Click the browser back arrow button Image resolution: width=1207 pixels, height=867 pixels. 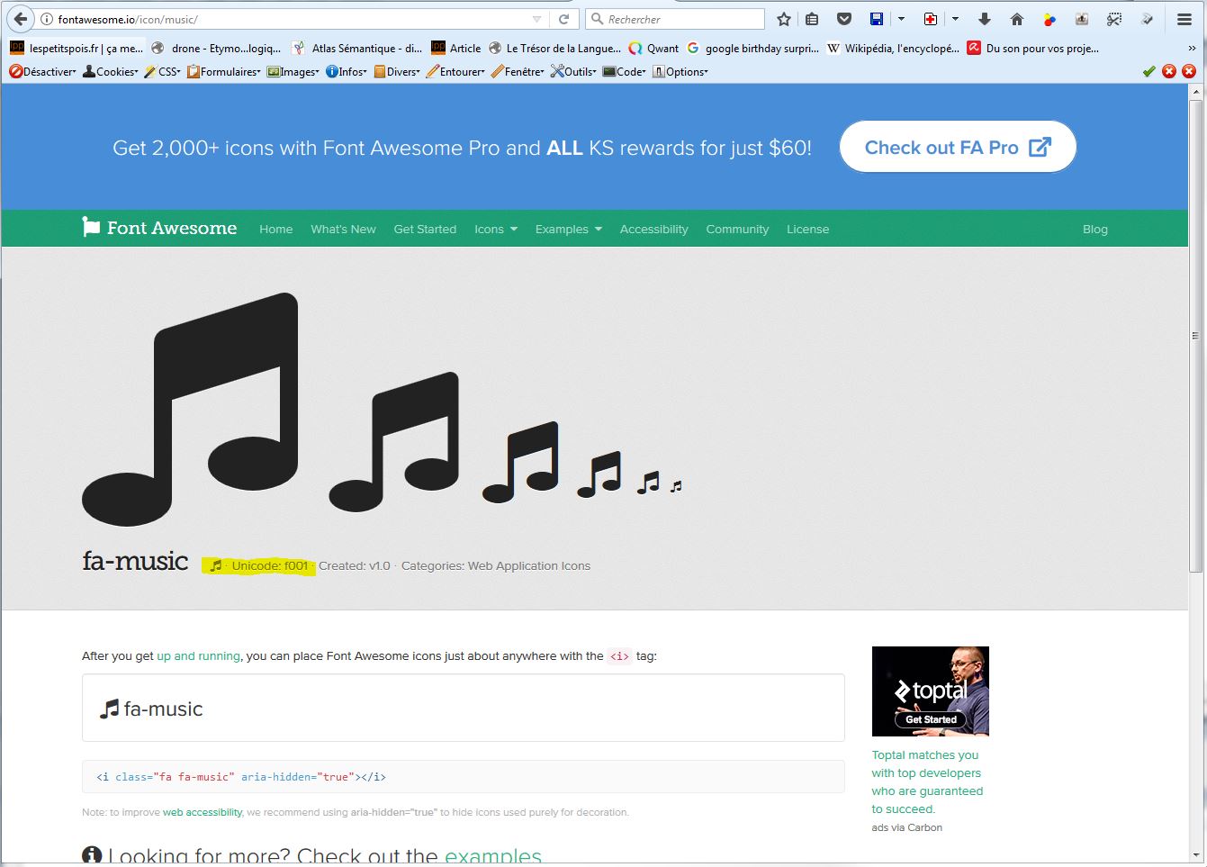[21, 19]
